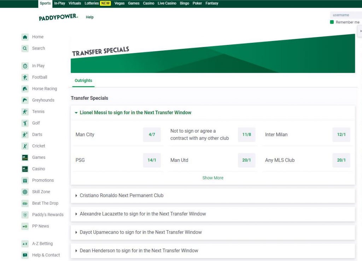Open the In-Play top menu item
Image resolution: width=362 pixels, height=261 pixels.
(x=59, y=4)
